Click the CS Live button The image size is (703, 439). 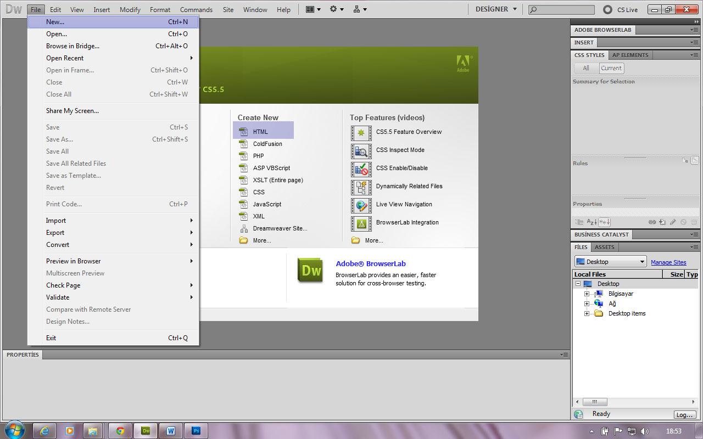point(622,9)
